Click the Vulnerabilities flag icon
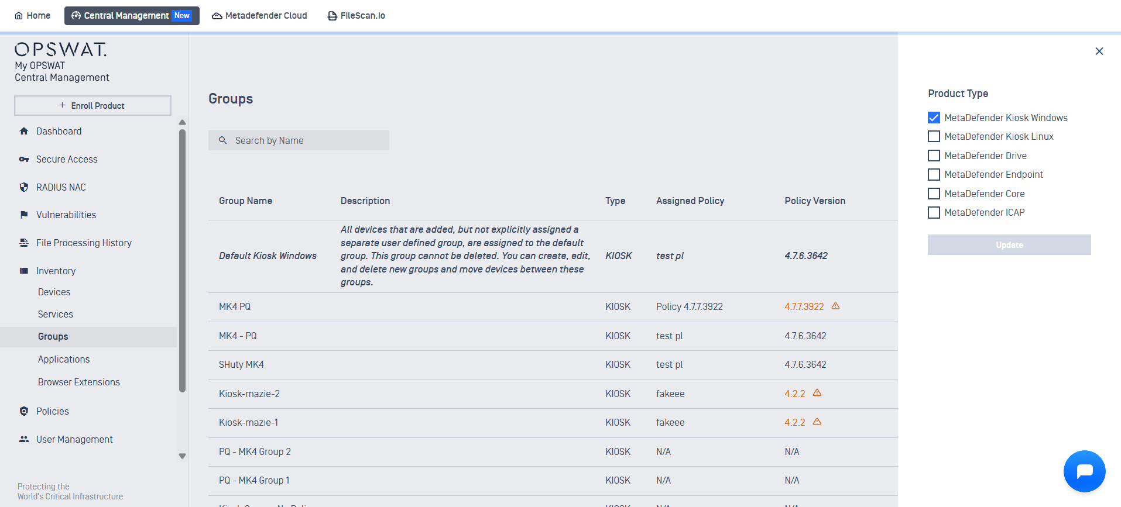This screenshot has height=507, width=1121. (24, 215)
